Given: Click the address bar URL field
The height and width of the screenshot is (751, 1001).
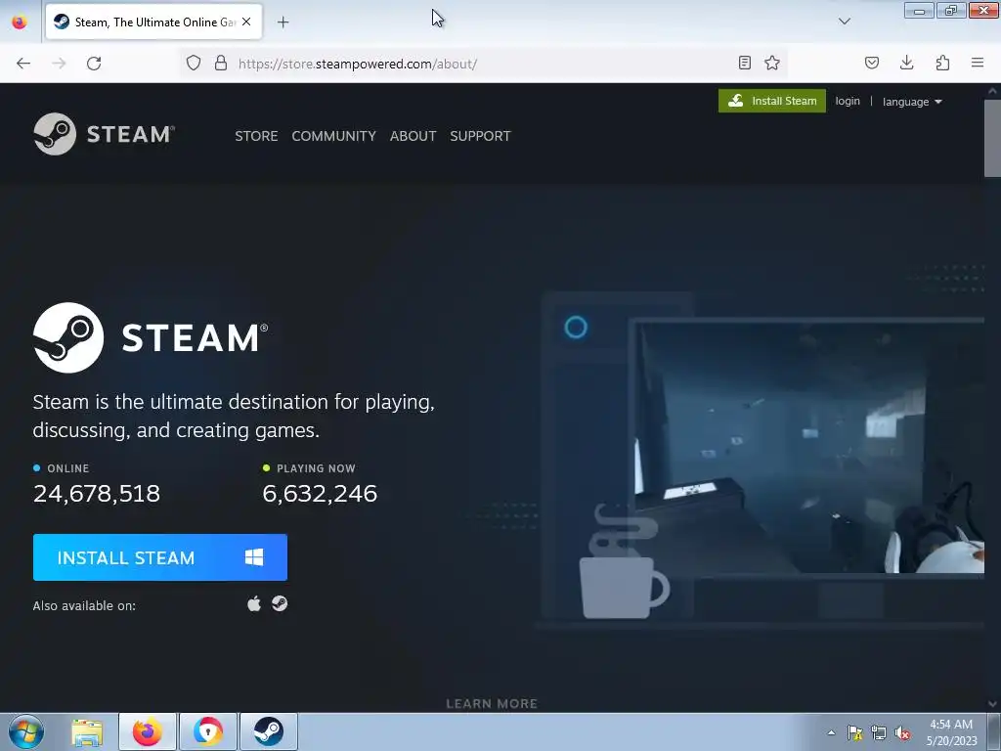Looking at the screenshot, I should click(x=485, y=64).
